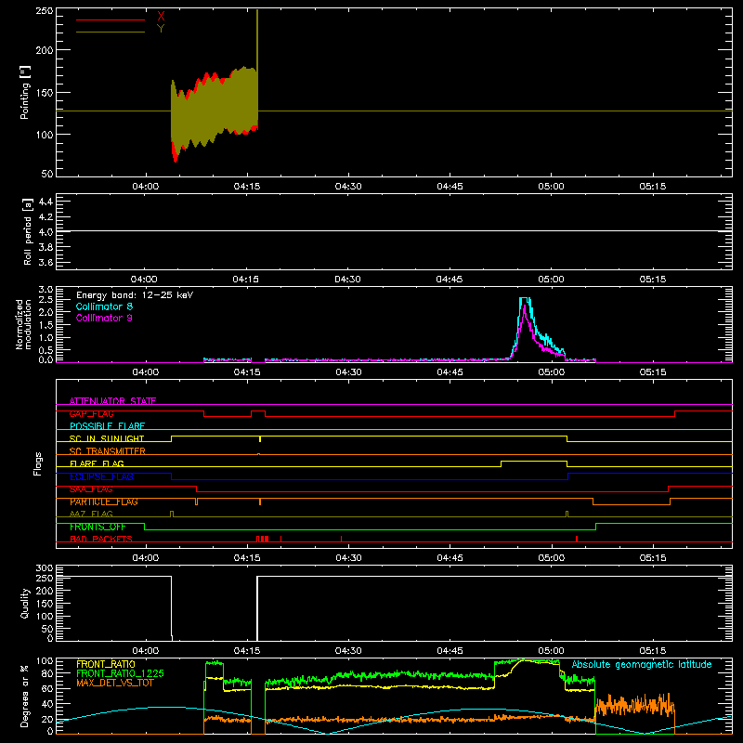Click the Absolute geomagnetic latitude label
The image size is (743, 743).
tap(642, 664)
